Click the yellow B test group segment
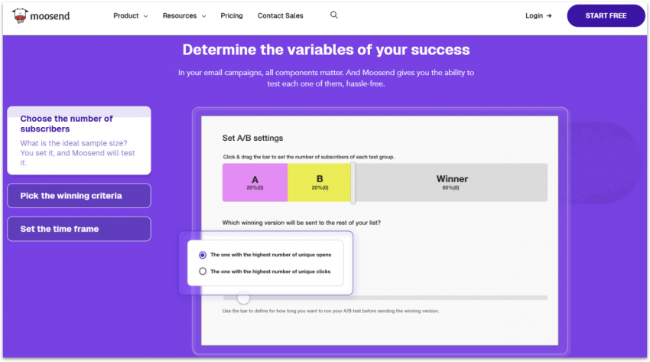The image size is (650, 362). click(x=319, y=182)
